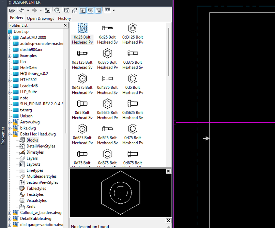Click the Home icon in DesignCenter toolbar
Screen dimensions: 275x228
[75, 10]
